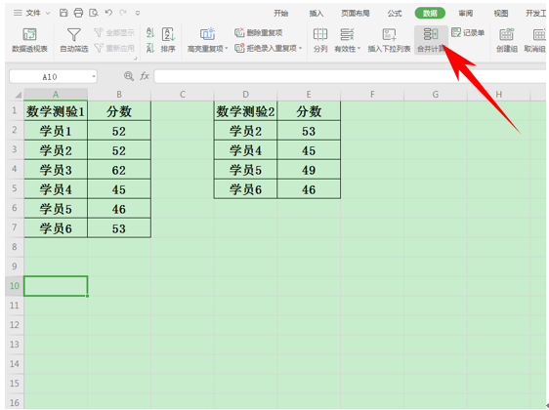Switch to the 公式 tab
This screenshot has width=549, height=410.
tap(395, 14)
